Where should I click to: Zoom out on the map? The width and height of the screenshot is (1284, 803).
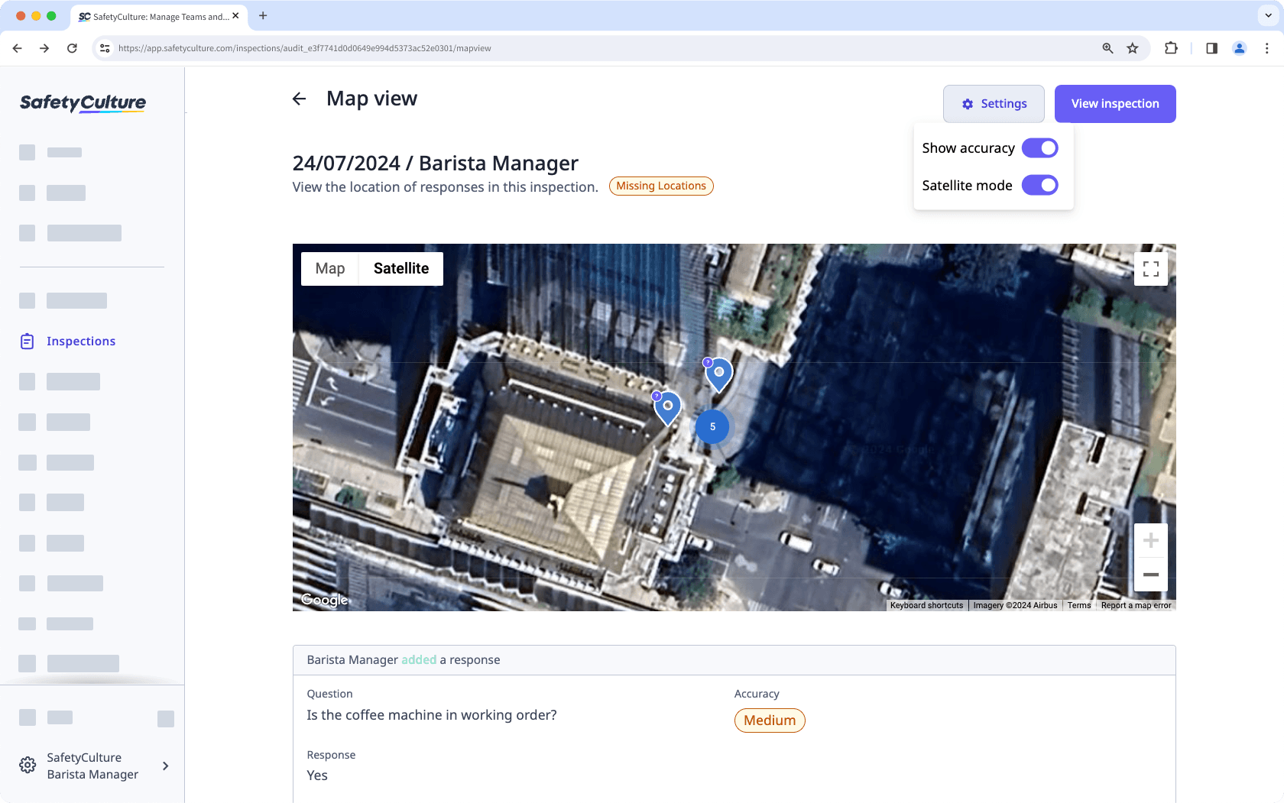tap(1150, 575)
